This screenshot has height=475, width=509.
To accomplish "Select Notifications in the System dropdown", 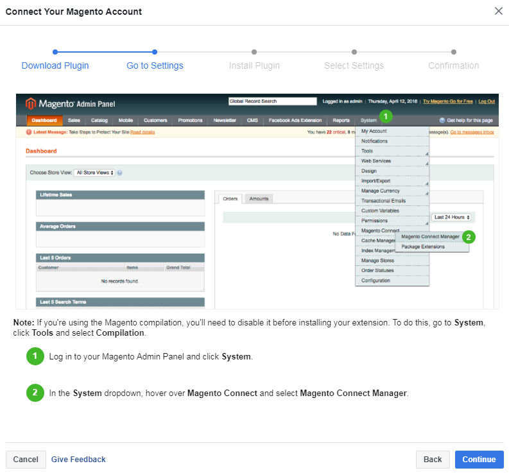I will (x=392, y=141).
